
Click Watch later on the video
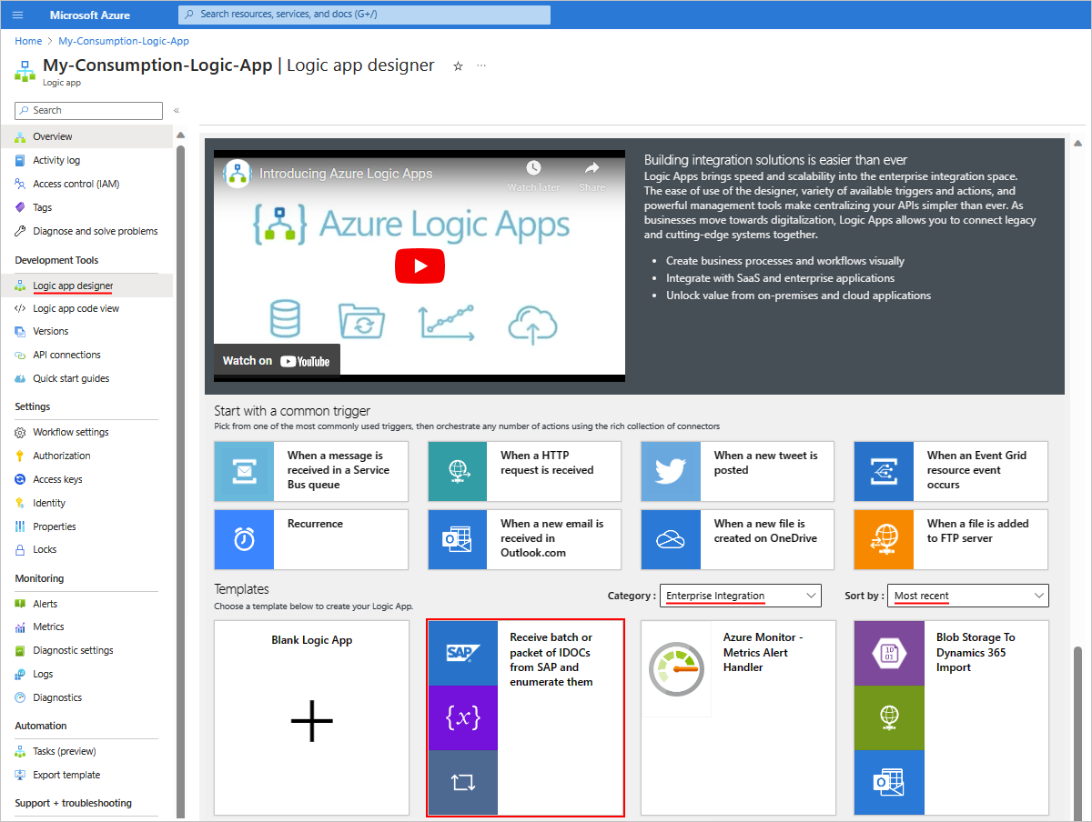click(x=533, y=176)
